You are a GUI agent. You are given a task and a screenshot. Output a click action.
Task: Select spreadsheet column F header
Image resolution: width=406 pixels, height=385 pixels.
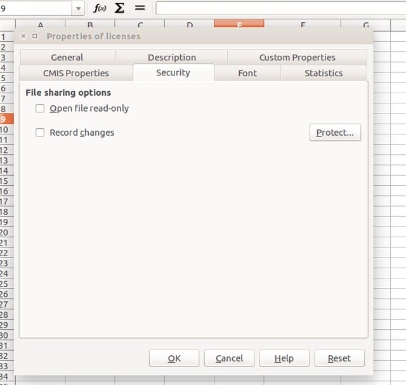pos(303,23)
